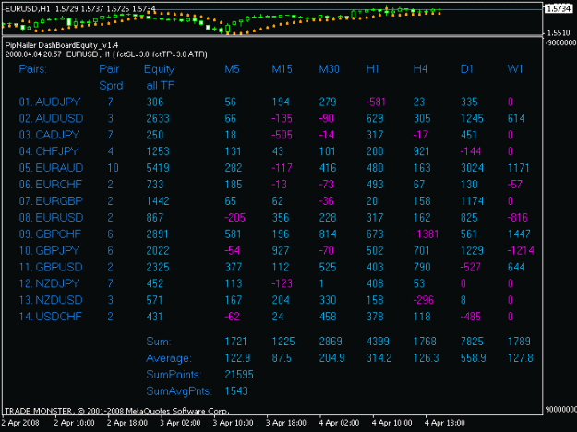Viewport: 577px width, 432px height.
Task: Click the NZDUSD H4 value -296
Action: 424,300
